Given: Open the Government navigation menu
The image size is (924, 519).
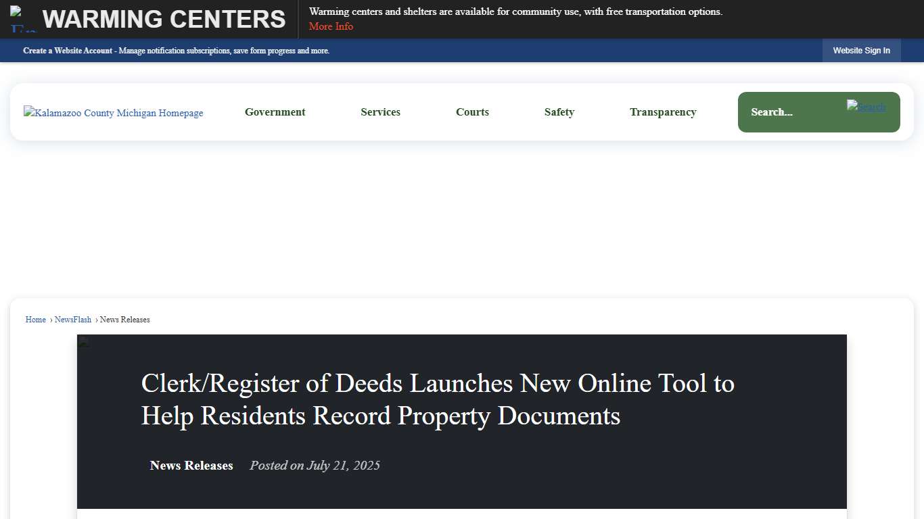Looking at the screenshot, I should 275,112.
